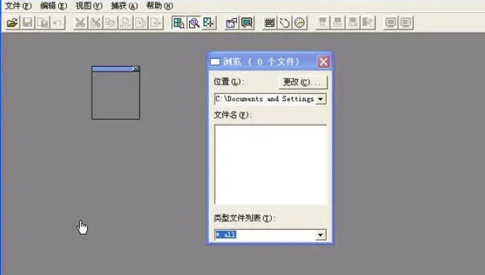Open the 文件(F) menu
Screen dimensions: 485x275
18,6
